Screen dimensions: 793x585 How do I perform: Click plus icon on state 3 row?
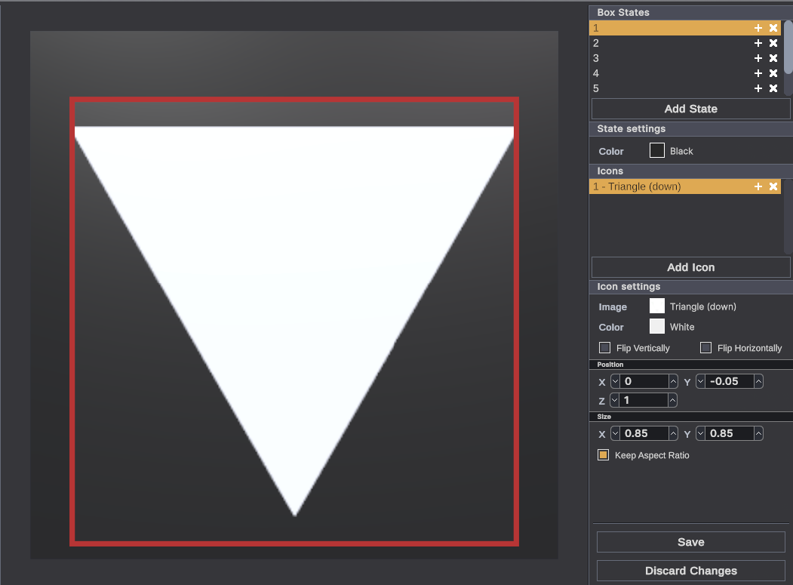(758, 58)
